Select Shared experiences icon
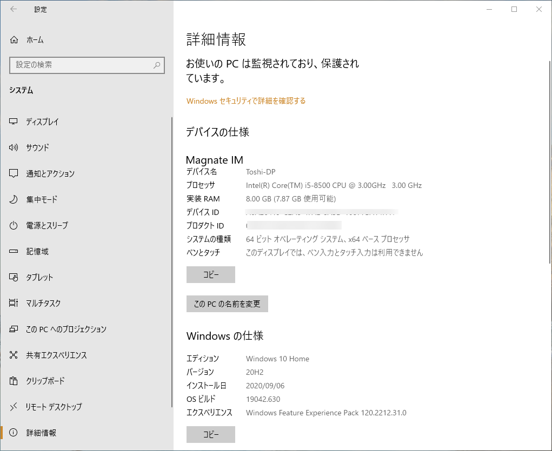The image size is (552, 451). tap(14, 355)
